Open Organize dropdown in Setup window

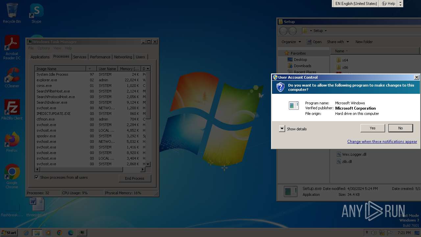(x=291, y=42)
